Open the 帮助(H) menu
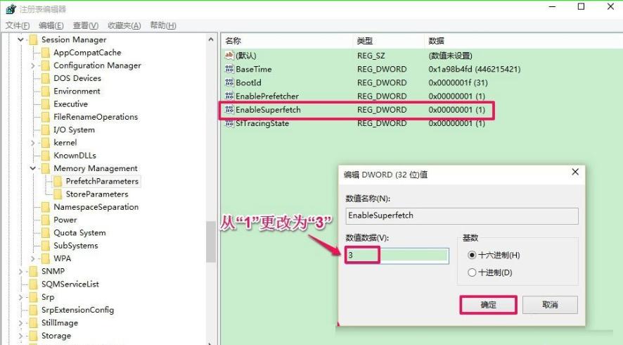This screenshot has height=345, width=623. [163, 25]
